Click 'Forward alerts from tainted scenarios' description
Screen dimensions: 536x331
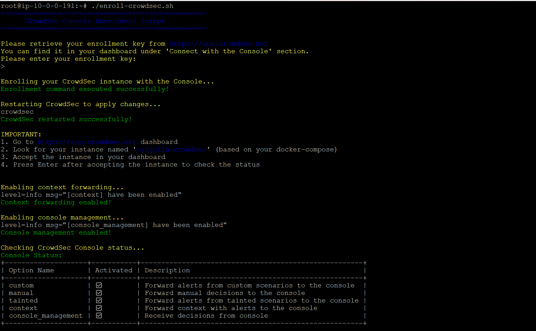point(251,300)
